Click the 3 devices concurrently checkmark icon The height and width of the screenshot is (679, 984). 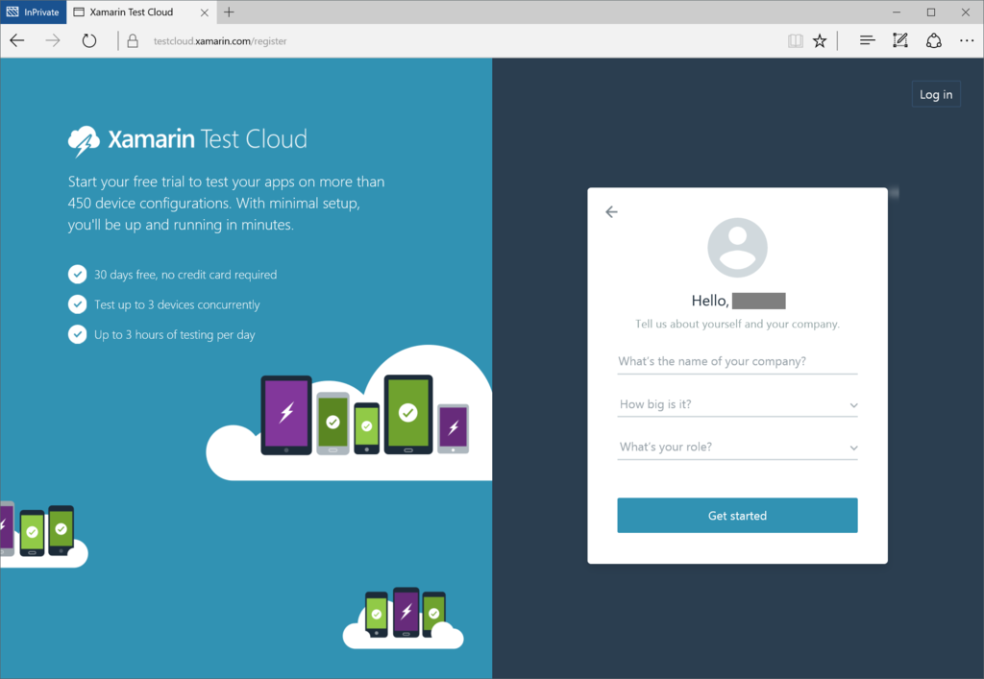[77, 304]
